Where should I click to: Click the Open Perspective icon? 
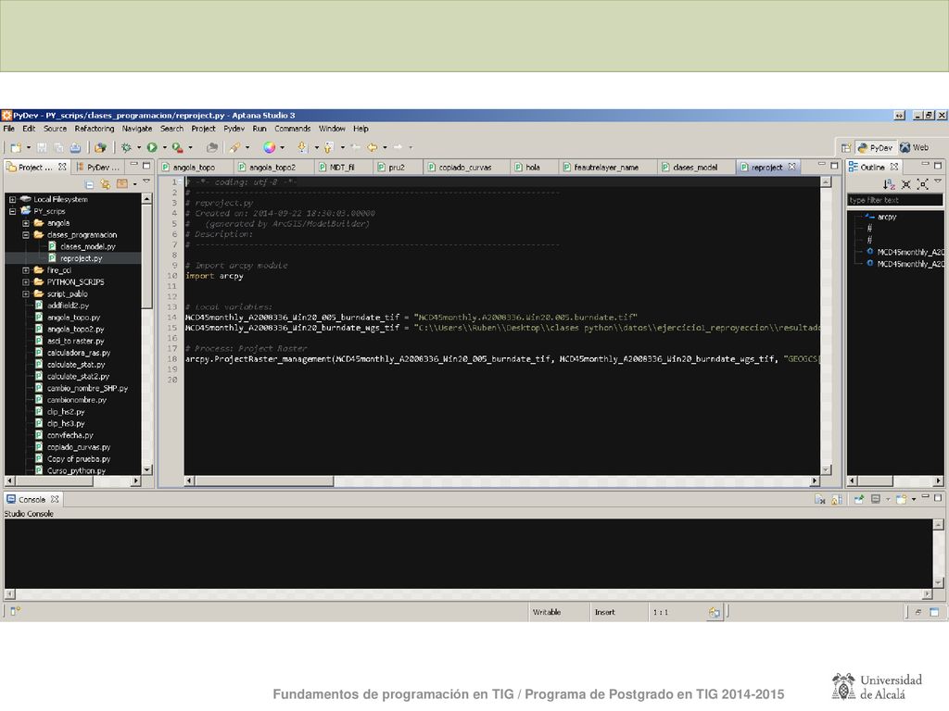846,147
